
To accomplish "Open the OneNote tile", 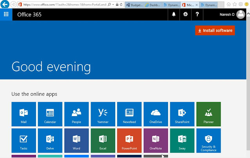I will click(x=156, y=141).
